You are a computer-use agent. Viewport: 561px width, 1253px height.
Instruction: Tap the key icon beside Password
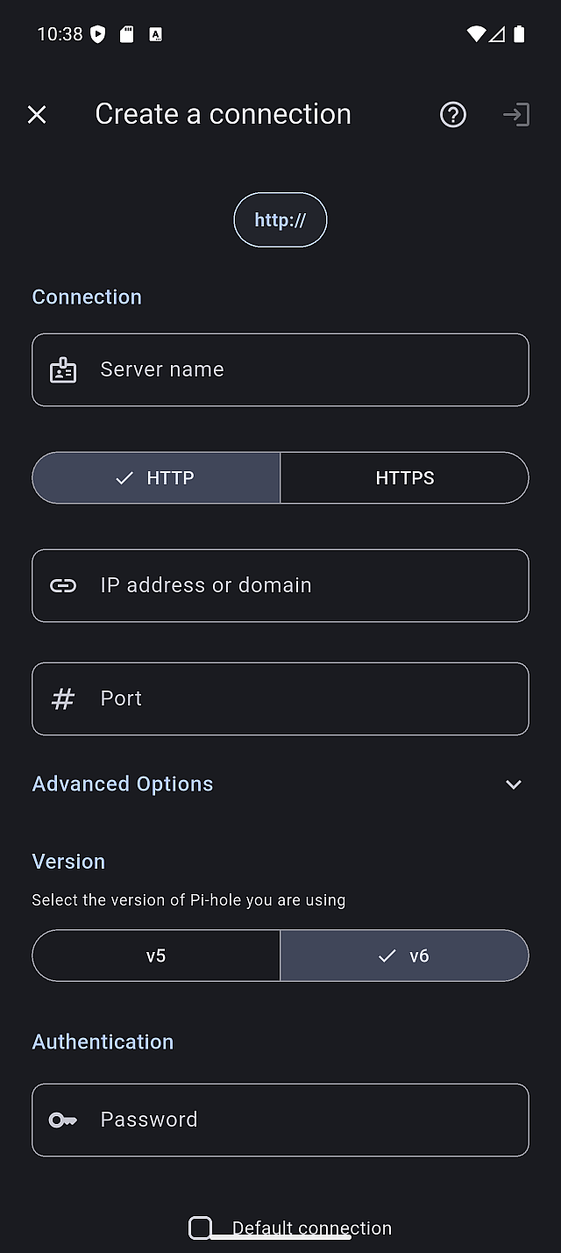coord(63,1120)
